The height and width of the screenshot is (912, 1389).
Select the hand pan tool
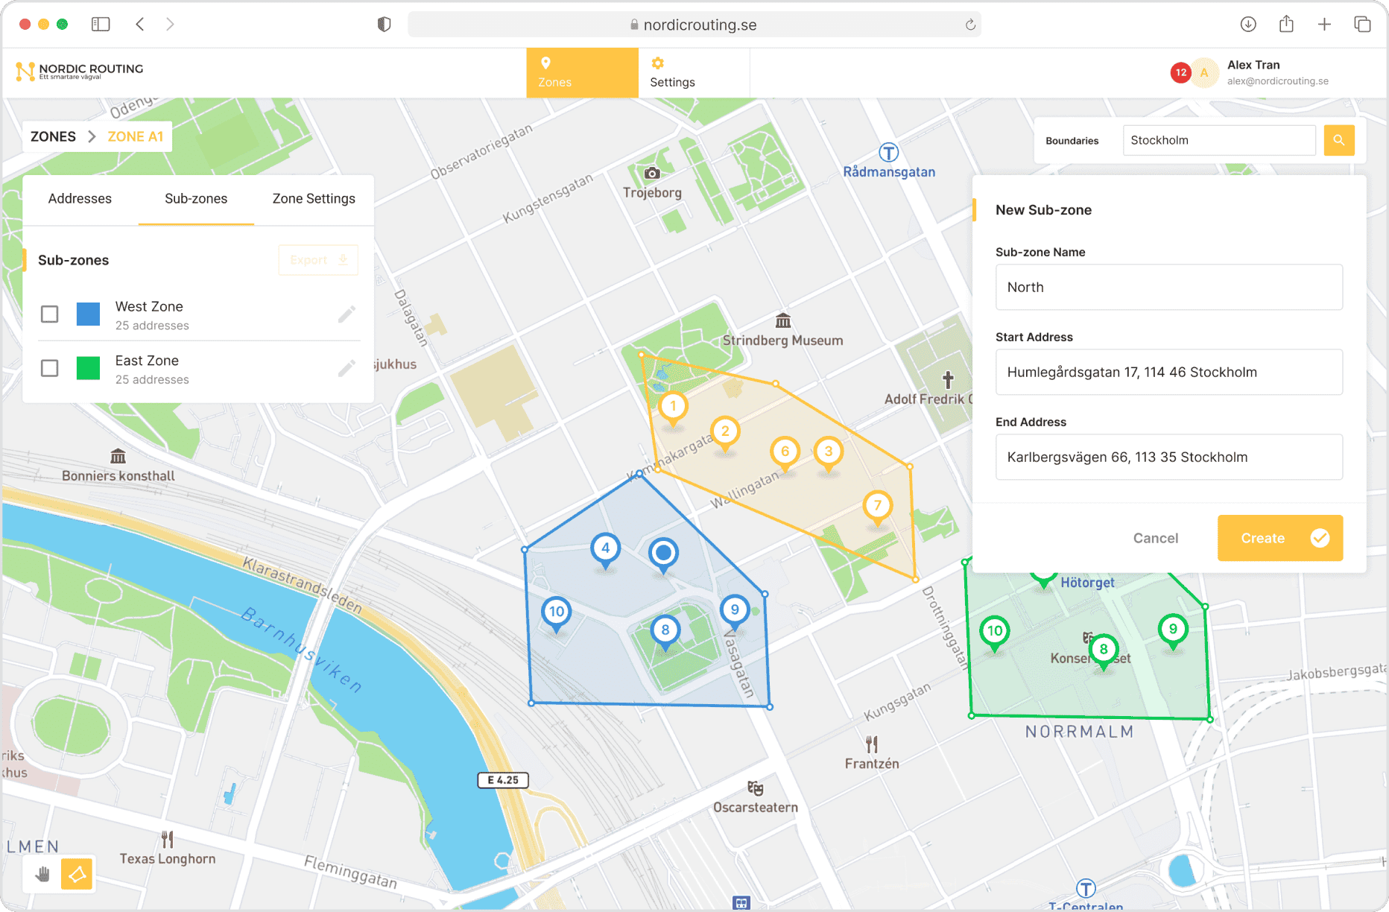coord(43,874)
